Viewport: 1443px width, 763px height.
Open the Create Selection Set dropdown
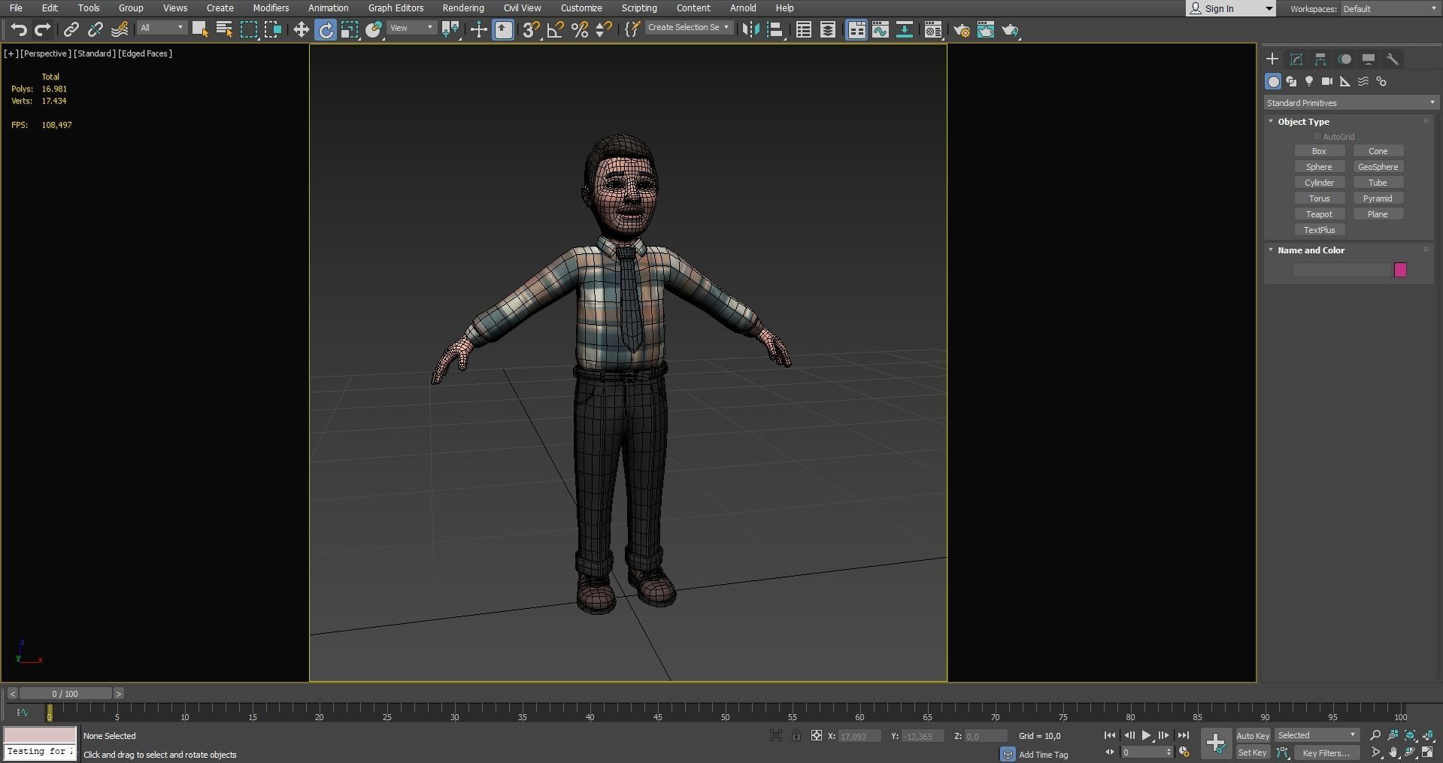point(688,28)
